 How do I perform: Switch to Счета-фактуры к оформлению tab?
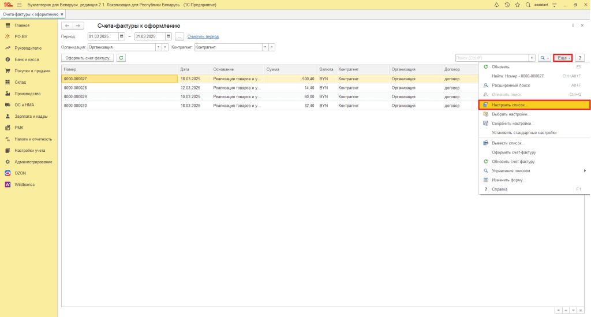click(x=31, y=14)
